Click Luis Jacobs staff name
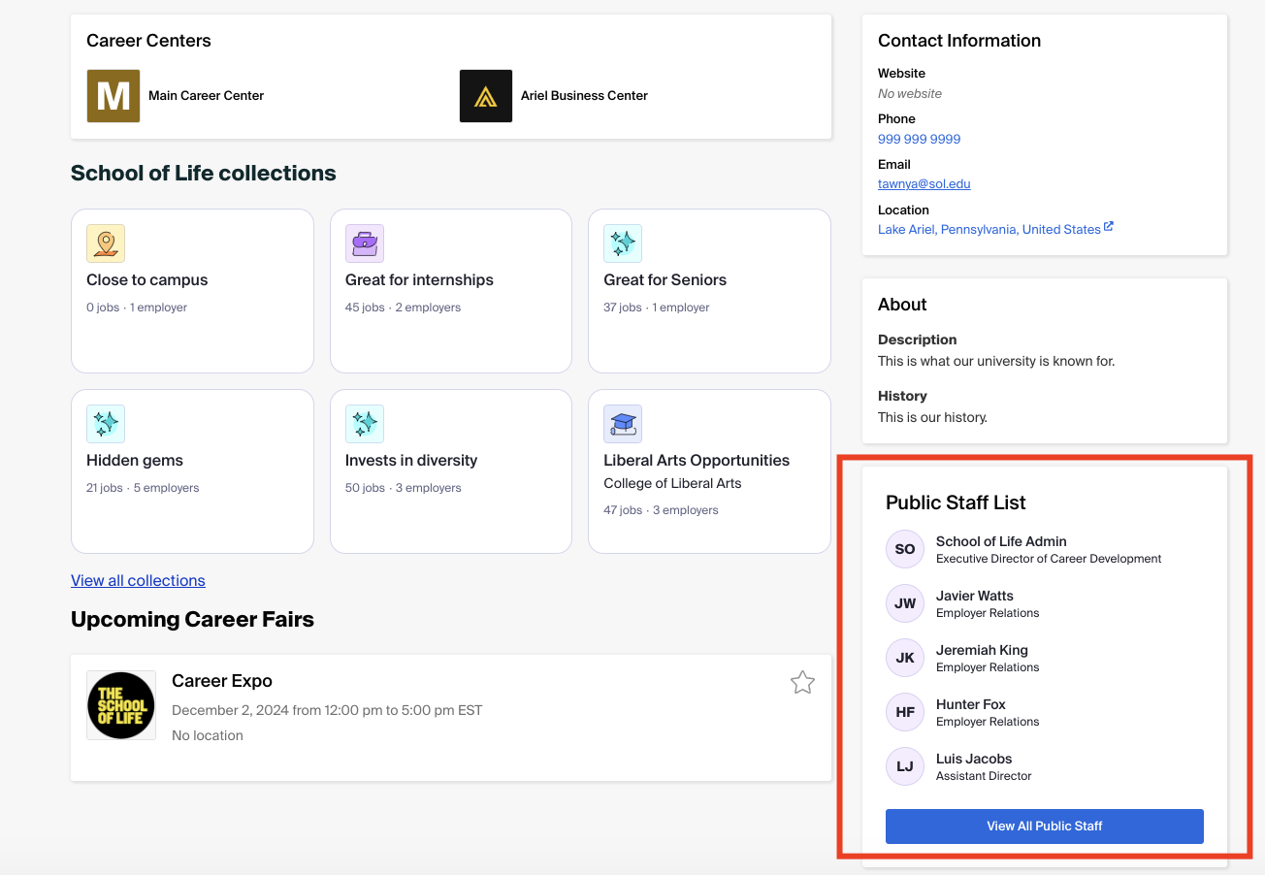This screenshot has width=1265, height=875. tap(974, 759)
